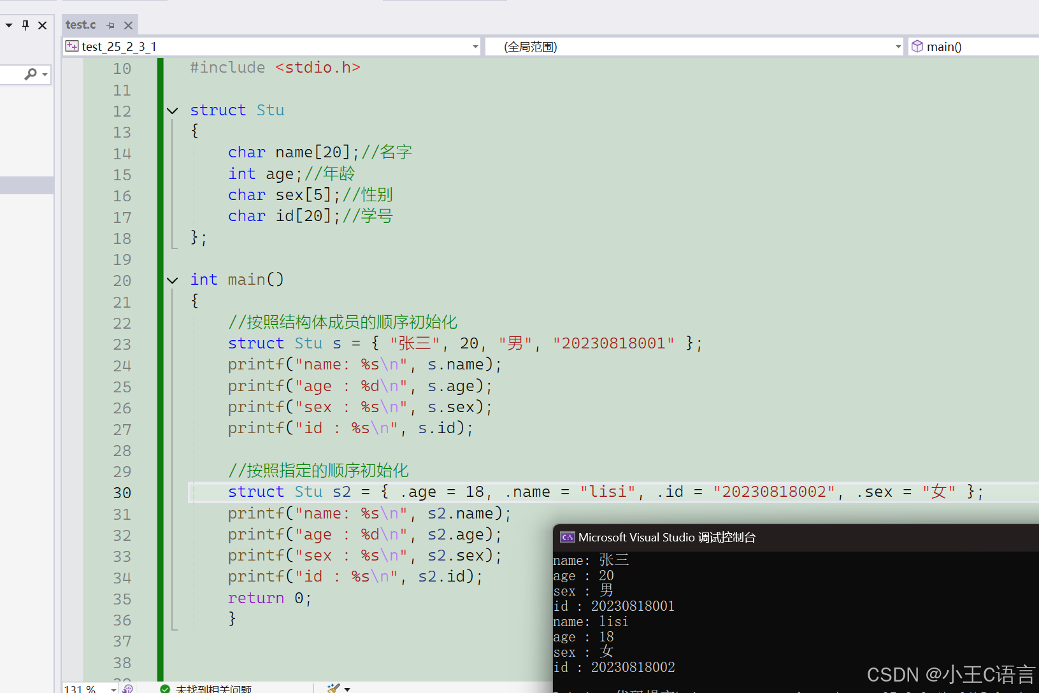
Task: Open the search options arrow beside magnifier
Action: (45, 75)
